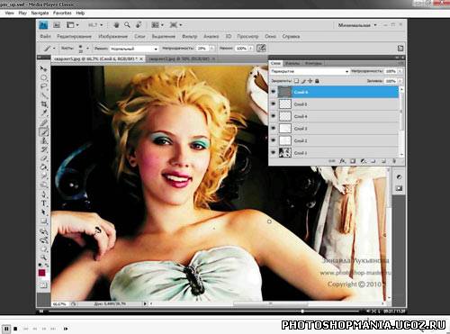This screenshot has height=334, width=450.
Task: Add a layer mask
Action: pos(353,161)
